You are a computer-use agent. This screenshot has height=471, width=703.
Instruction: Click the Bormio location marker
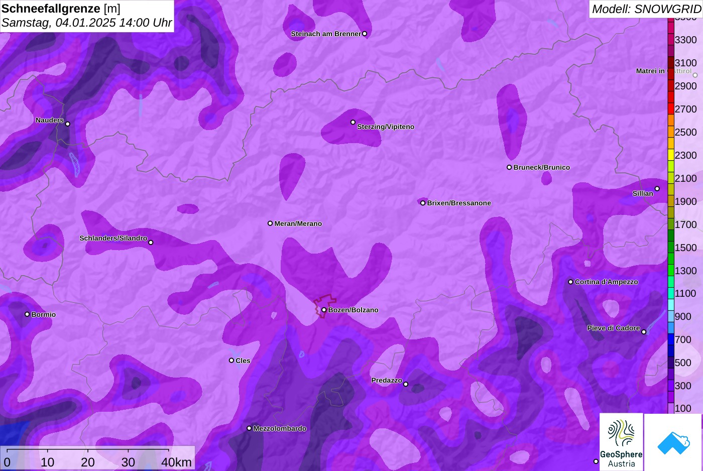click(x=27, y=314)
